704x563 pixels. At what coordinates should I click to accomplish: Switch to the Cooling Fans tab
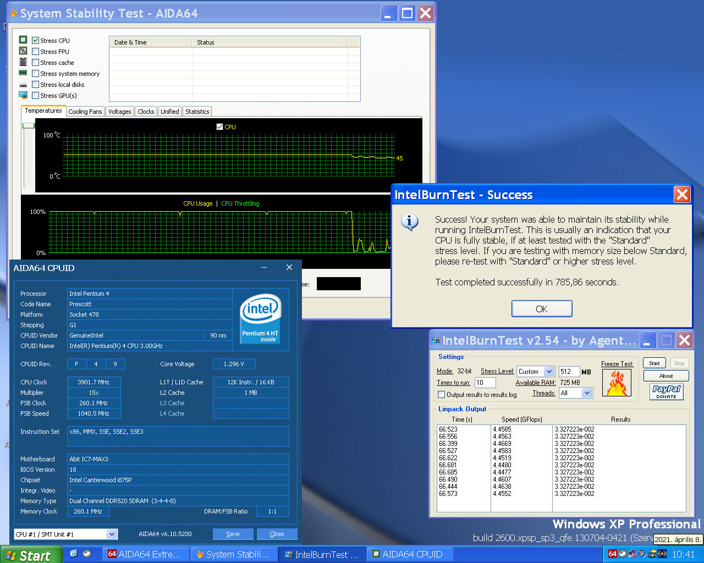[85, 112]
